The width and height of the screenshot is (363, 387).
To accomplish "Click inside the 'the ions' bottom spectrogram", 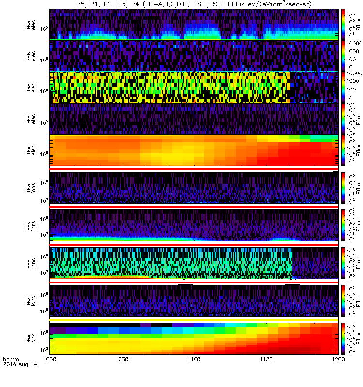I will click(x=194, y=338).
